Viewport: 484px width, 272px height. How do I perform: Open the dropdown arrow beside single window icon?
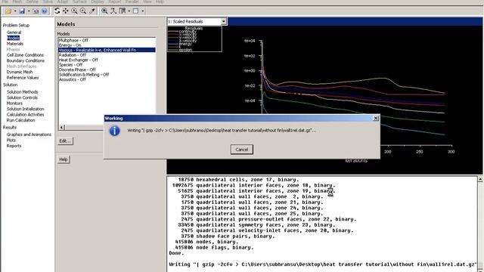143,11
